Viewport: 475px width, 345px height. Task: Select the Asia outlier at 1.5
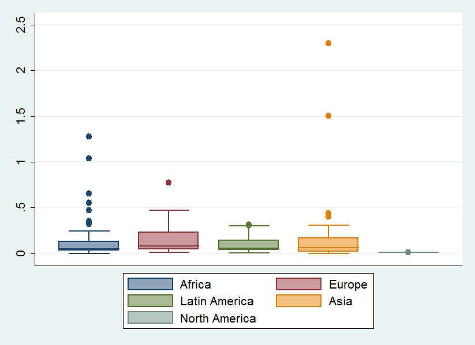tap(328, 116)
